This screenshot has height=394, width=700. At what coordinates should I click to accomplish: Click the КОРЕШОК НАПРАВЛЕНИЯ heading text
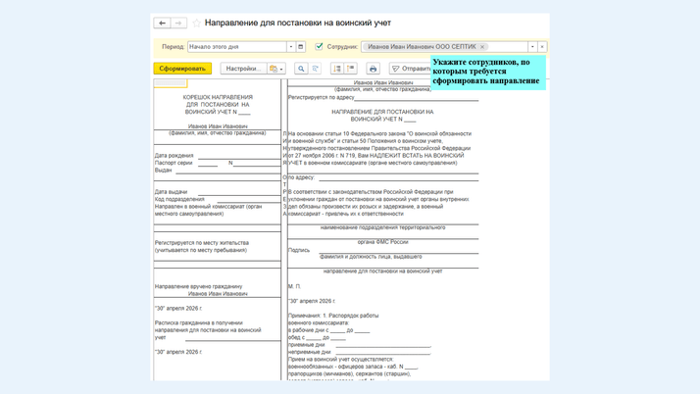pyautogui.click(x=218, y=97)
